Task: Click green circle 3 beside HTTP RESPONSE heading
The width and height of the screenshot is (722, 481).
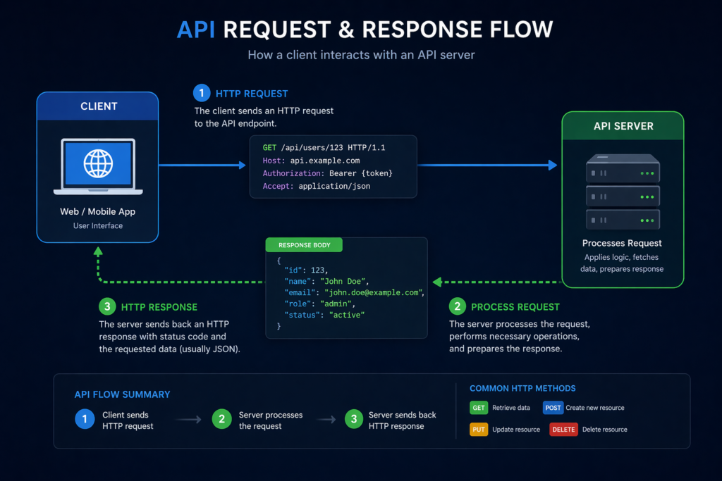Action: (x=108, y=307)
